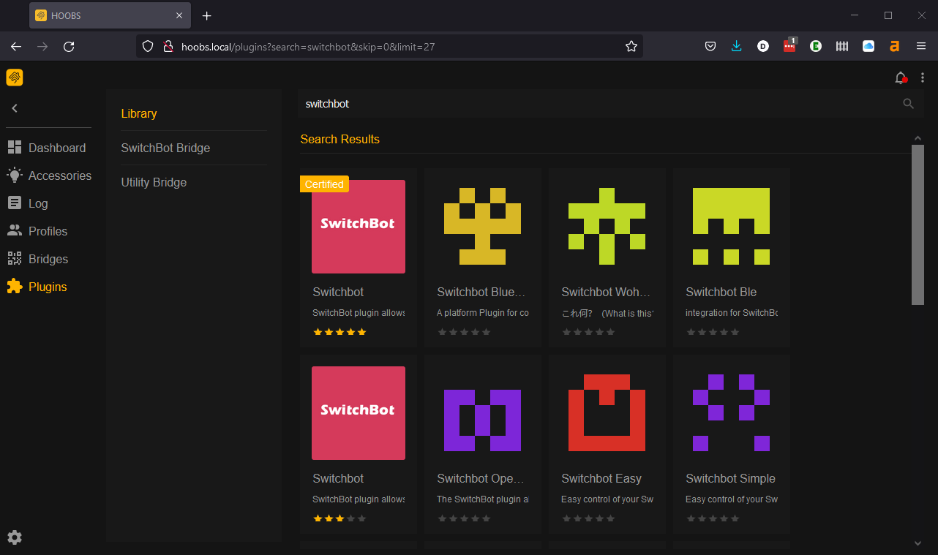Click the red badge extension icon
938x555 pixels.
coord(789,45)
